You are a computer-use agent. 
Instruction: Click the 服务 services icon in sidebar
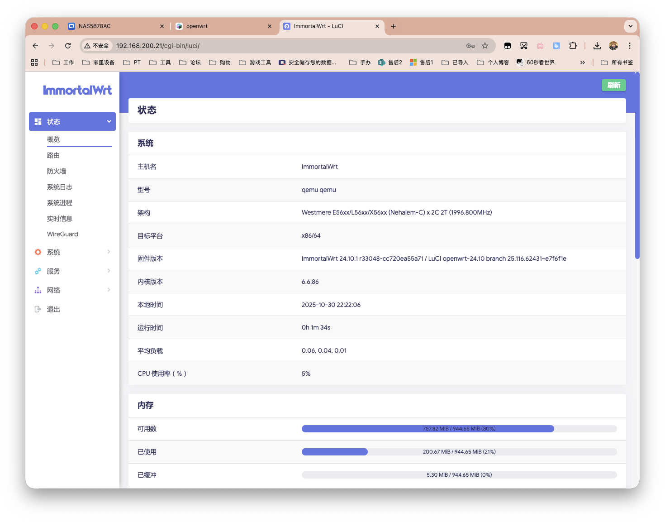(x=38, y=271)
